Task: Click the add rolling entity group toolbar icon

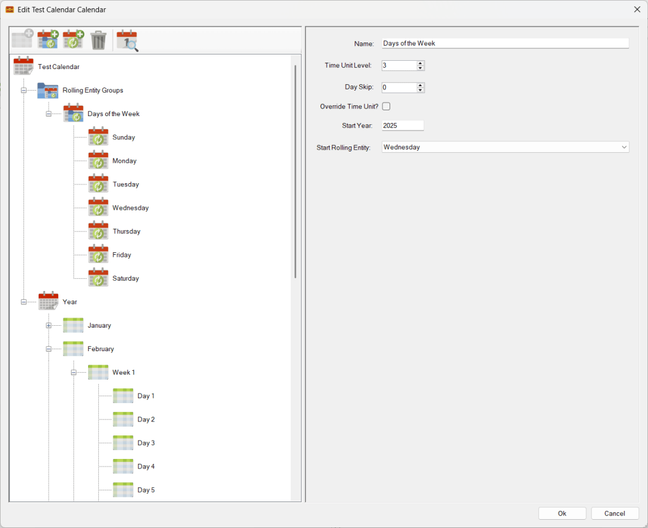Action: pos(48,40)
